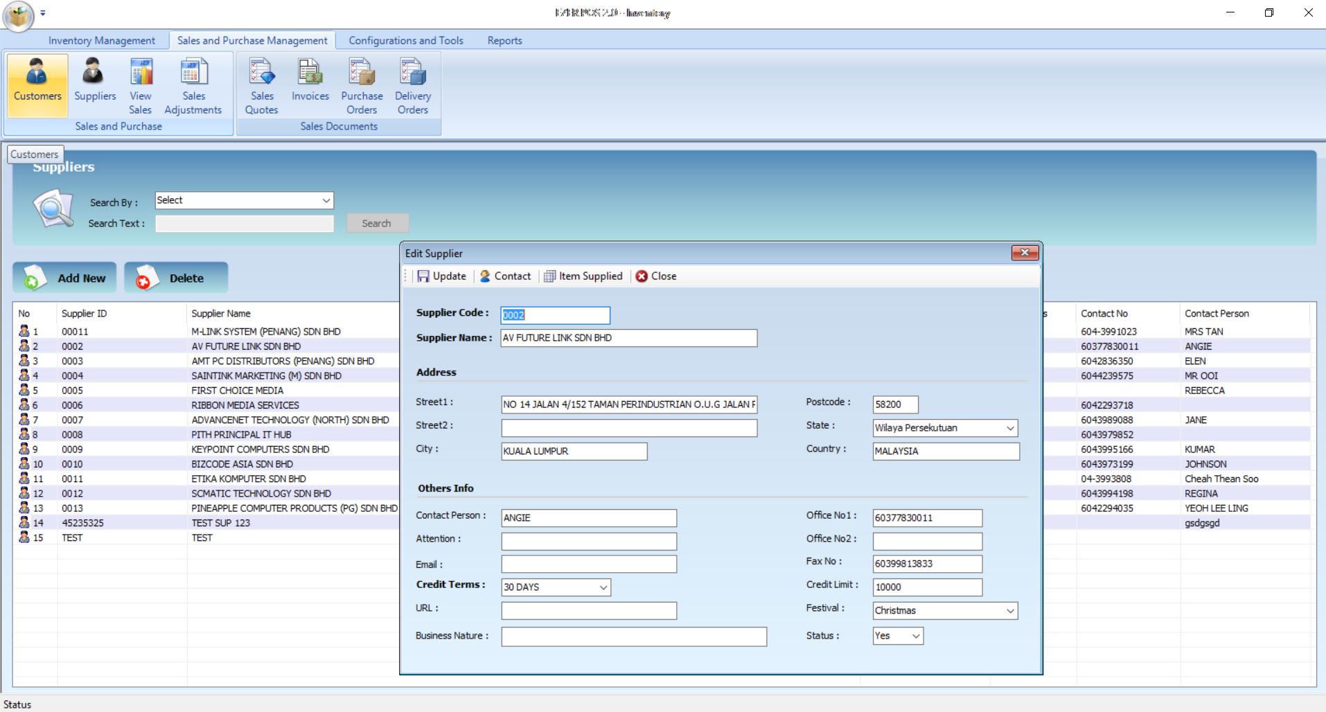Image resolution: width=1326 pixels, height=712 pixels.
Task: Click the Street1 address field
Action: click(629, 404)
